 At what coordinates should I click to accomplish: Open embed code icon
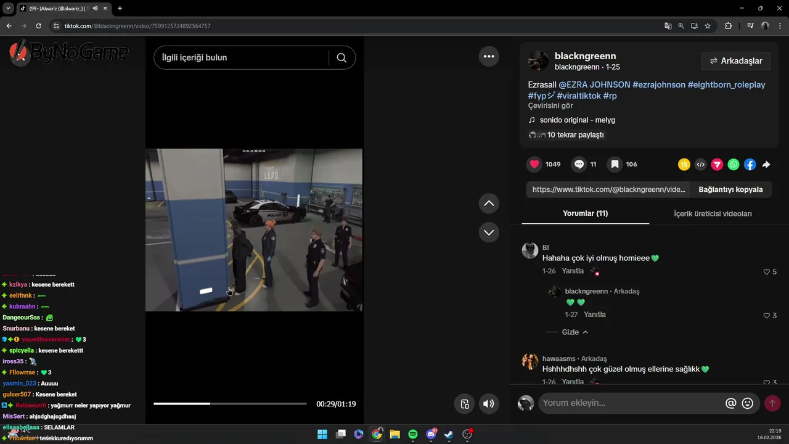click(700, 165)
